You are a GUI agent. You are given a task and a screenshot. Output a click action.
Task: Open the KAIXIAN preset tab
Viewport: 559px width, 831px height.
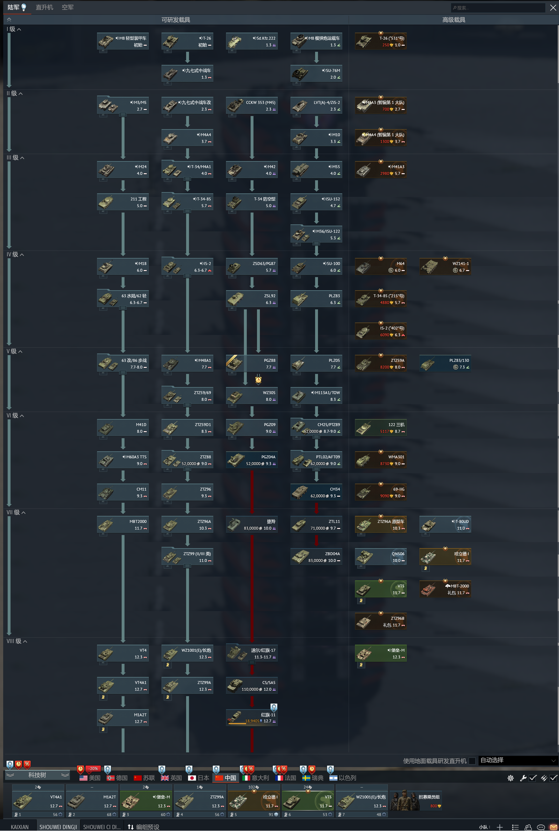(19, 827)
